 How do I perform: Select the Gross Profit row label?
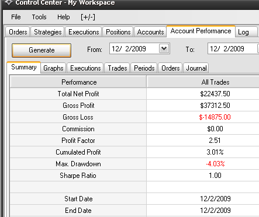[78, 106]
